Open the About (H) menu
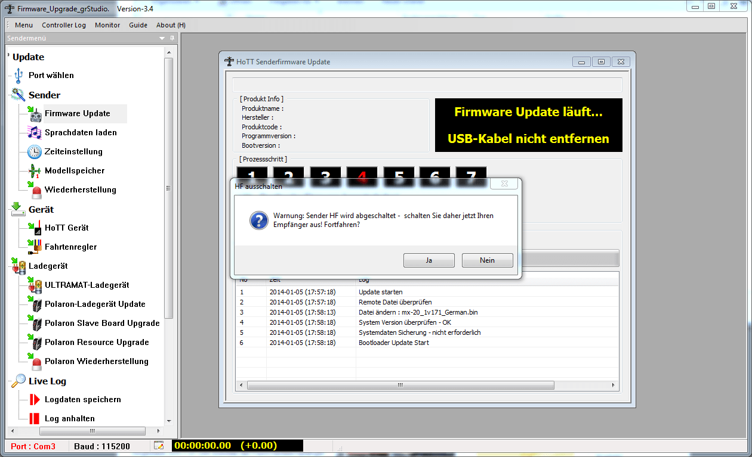Image resolution: width=752 pixels, height=457 pixels. 171,25
